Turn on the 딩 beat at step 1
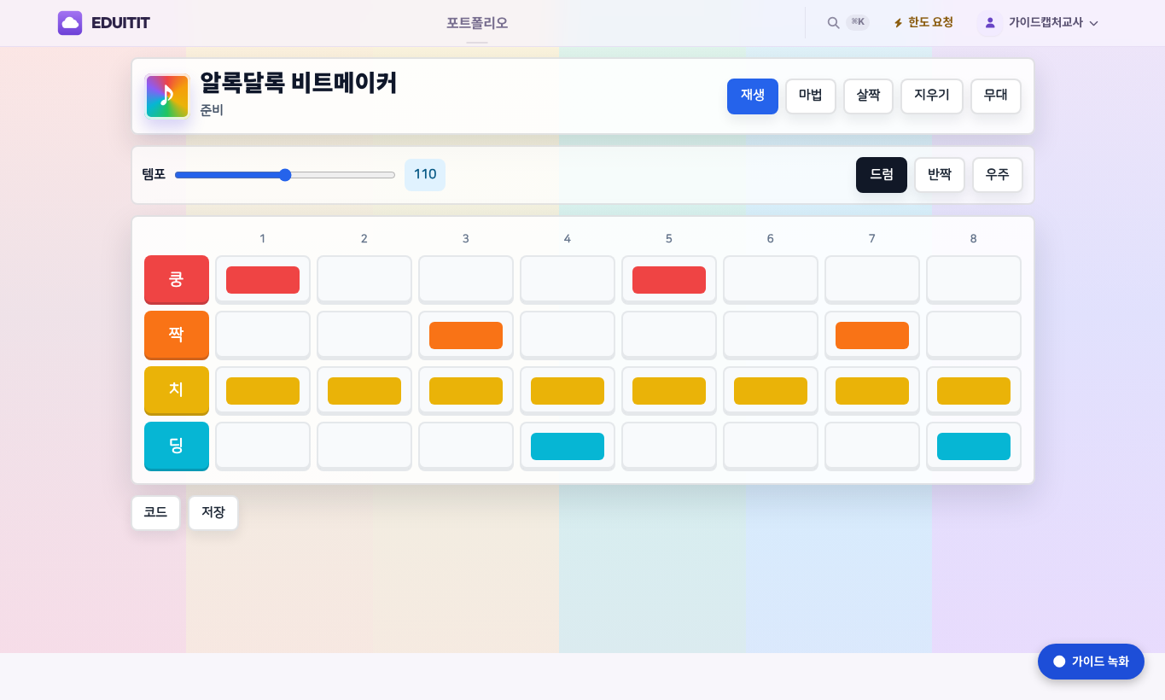The image size is (1165, 700). click(263, 446)
